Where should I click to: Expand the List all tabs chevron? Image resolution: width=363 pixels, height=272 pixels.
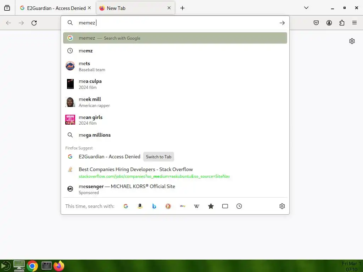click(306, 8)
